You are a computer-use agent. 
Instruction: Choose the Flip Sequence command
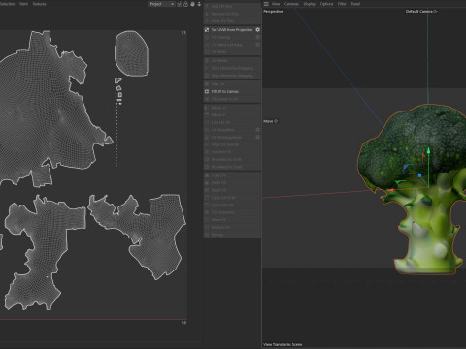tap(223, 212)
